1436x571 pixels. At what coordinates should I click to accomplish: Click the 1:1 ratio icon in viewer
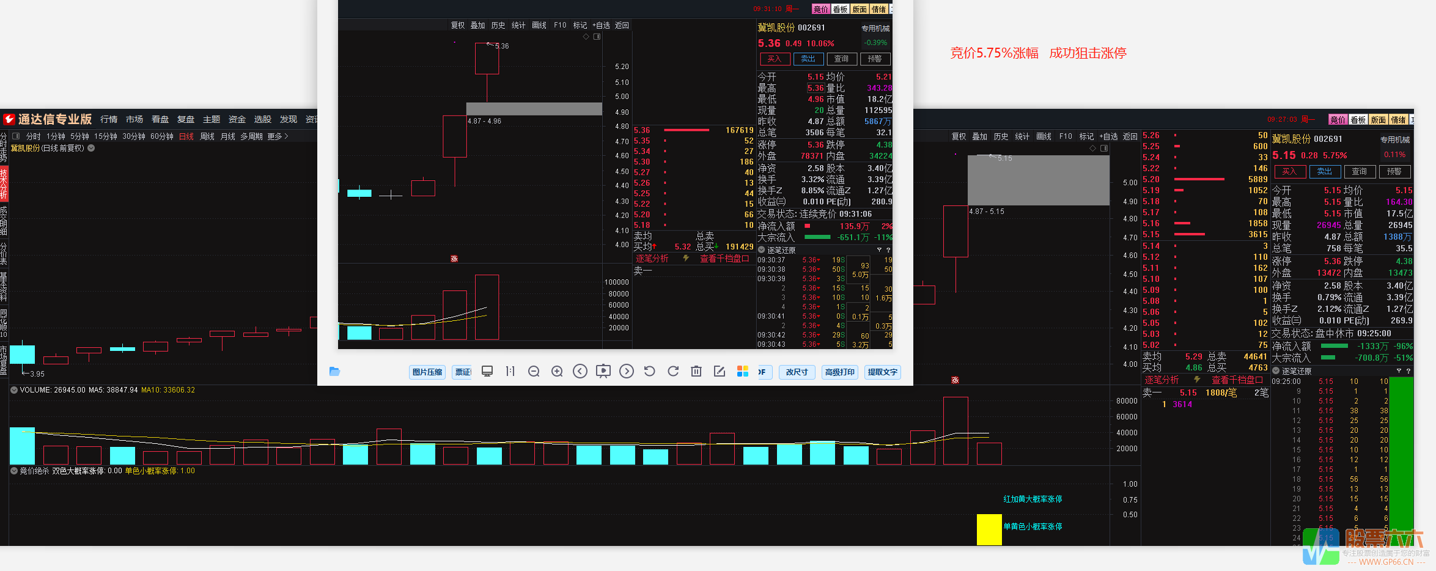click(510, 371)
